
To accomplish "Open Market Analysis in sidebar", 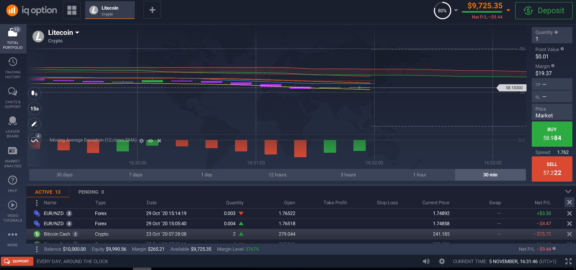I will (13, 157).
